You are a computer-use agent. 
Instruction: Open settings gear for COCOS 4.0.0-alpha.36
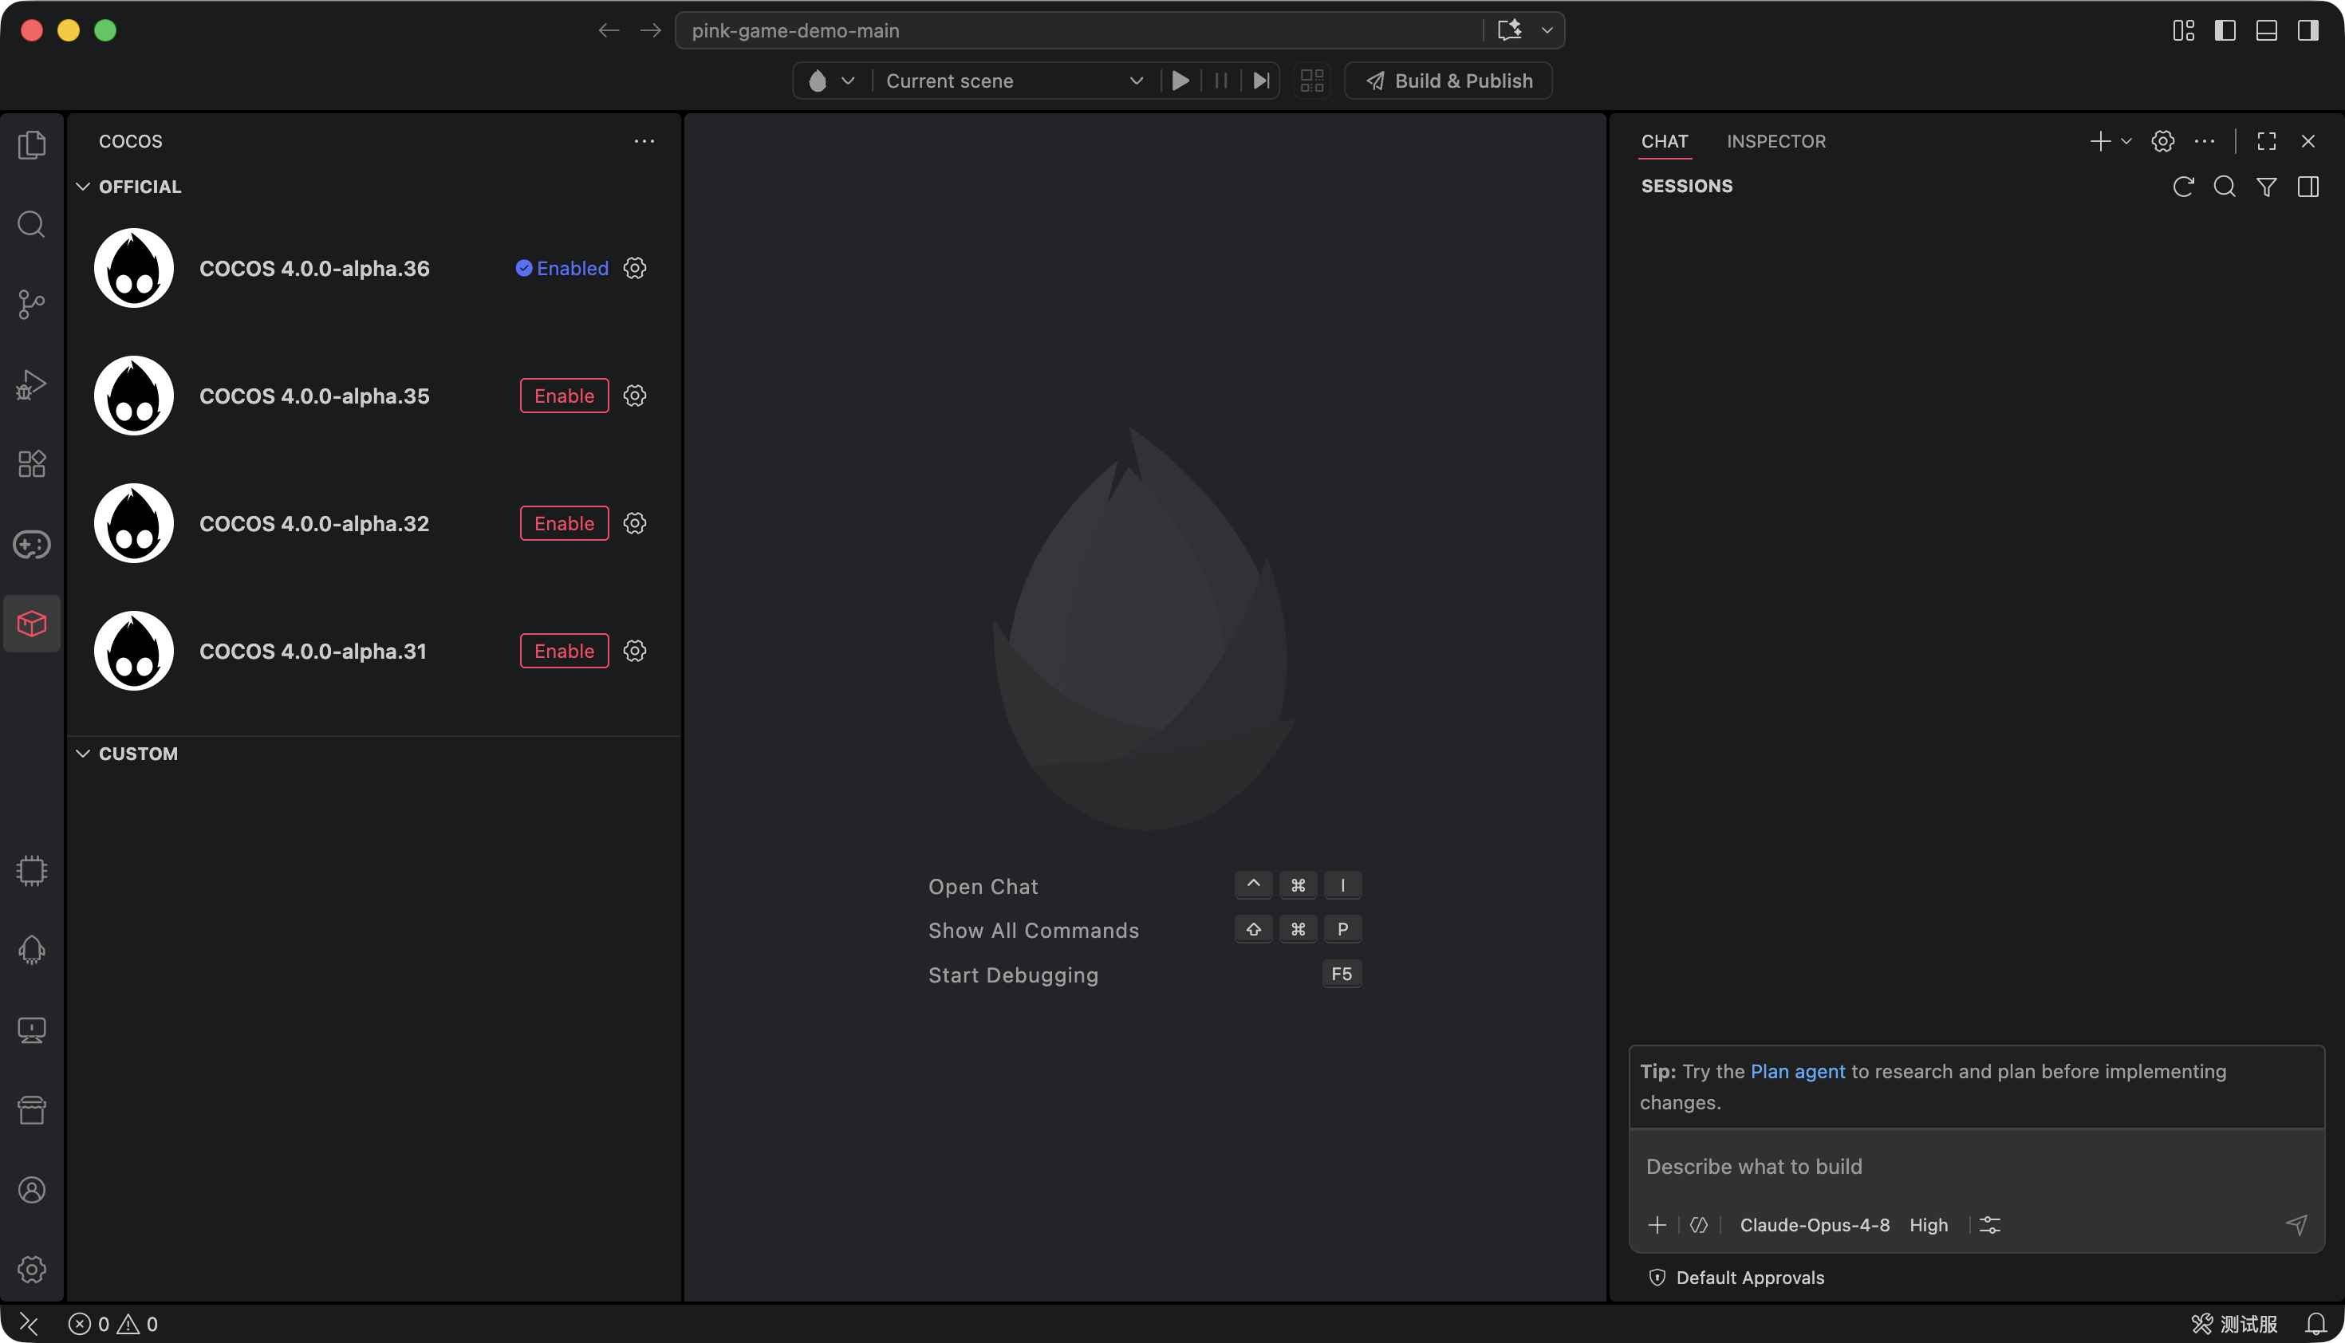tap(635, 269)
